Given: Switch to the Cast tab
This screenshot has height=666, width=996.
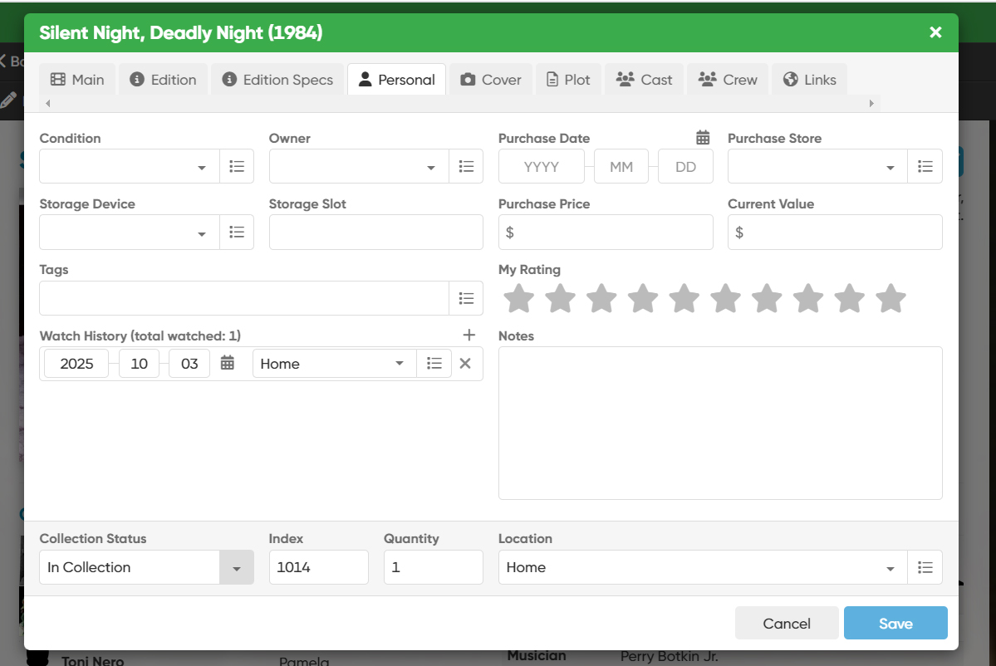Looking at the screenshot, I should (x=644, y=80).
